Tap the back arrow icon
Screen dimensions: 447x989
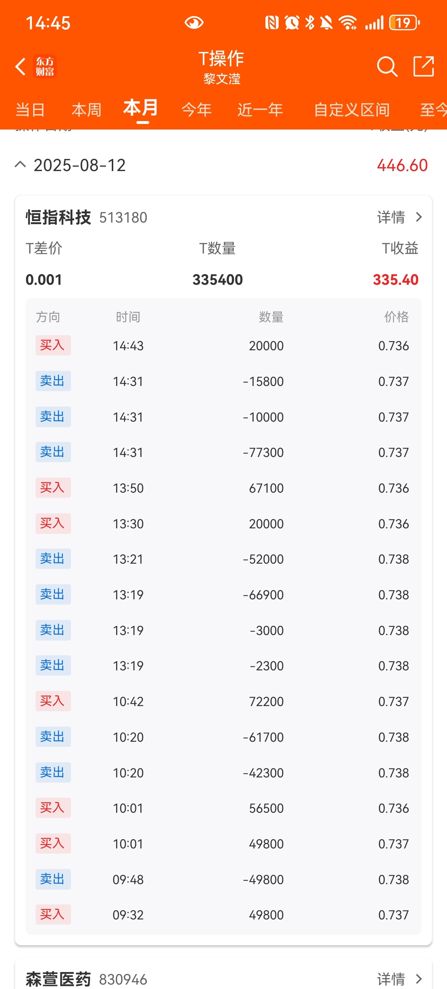tap(20, 67)
